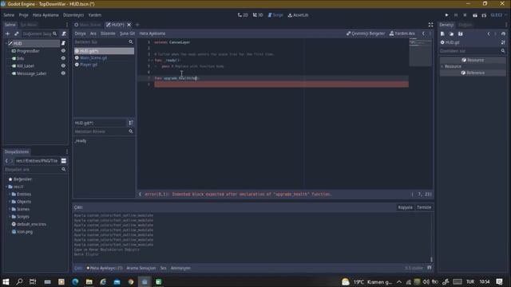The image size is (511, 287).
Task: Expand the Scripts folder
Action: [x=10, y=216]
